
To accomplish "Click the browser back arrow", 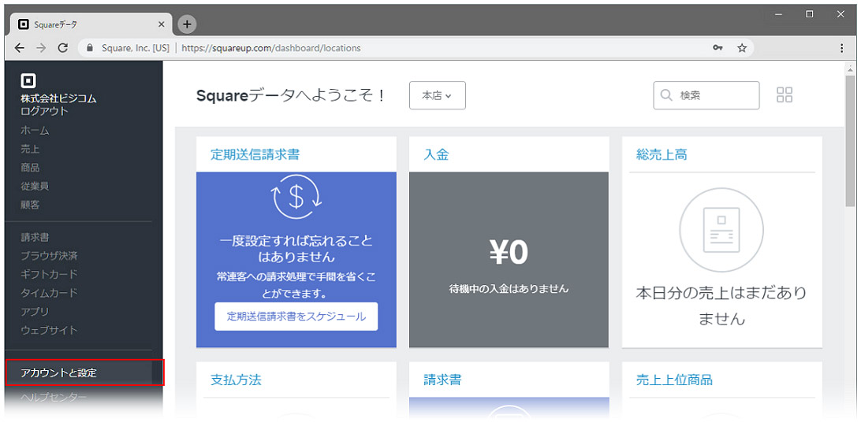I will 20,48.
